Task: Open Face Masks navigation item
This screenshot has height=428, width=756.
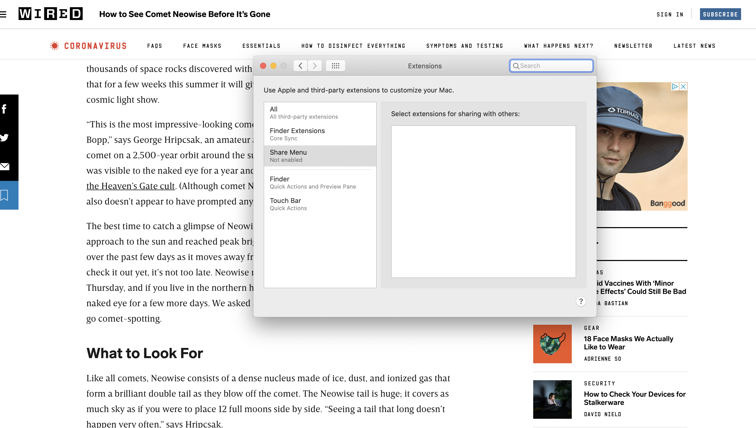Action: pos(202,46)
